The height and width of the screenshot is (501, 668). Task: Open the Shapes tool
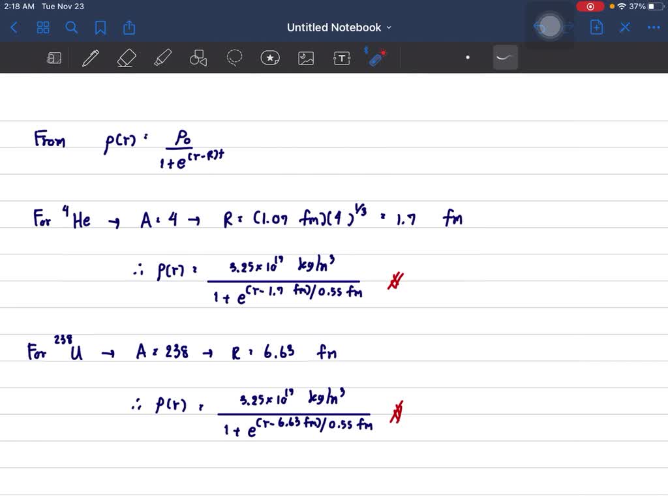198,57
